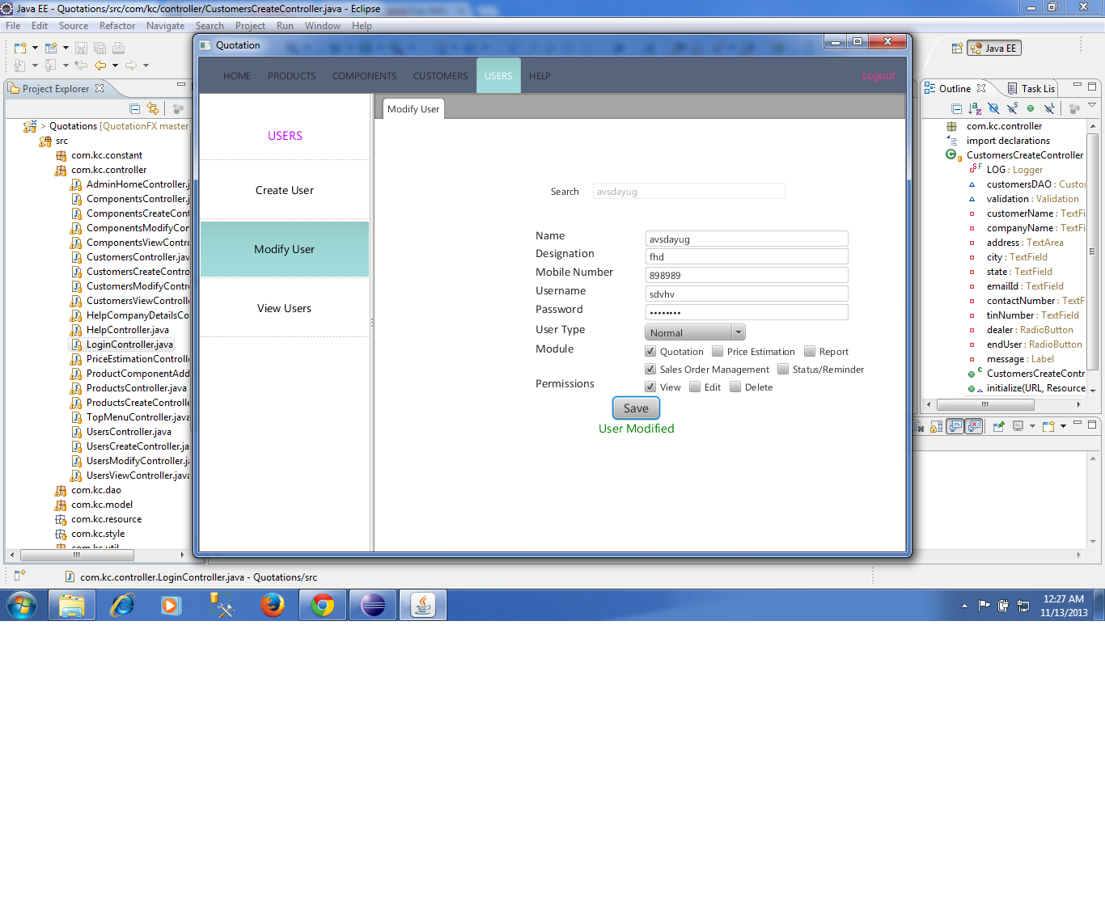The image size is (1105, 917).
Task: Select CUSTOMERS in Quotation navigation bar
Action: [x=440, y=76]
